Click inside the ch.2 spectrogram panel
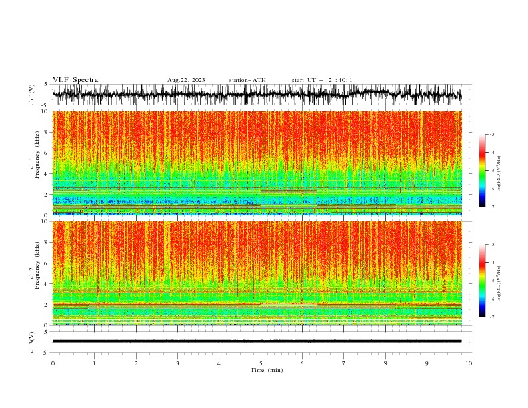Viewport: 528px width, 408px height. [257, 273]
